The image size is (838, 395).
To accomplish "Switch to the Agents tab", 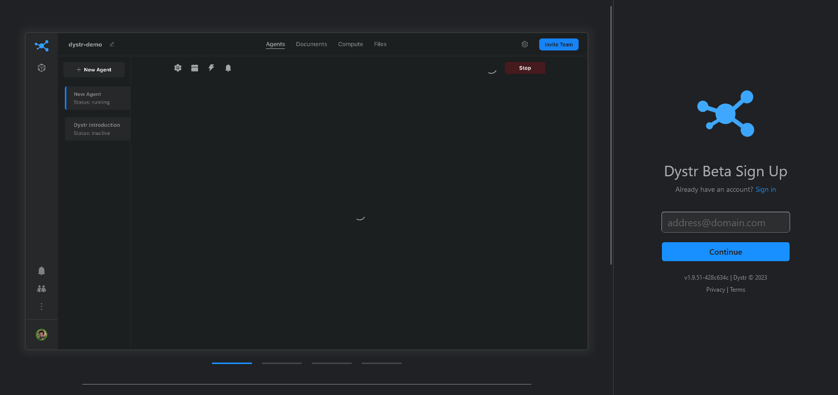I will (275, 44).
